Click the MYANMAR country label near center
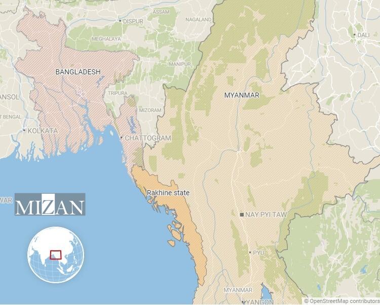This screenshot has width=380, height=305. coord(242,95)
